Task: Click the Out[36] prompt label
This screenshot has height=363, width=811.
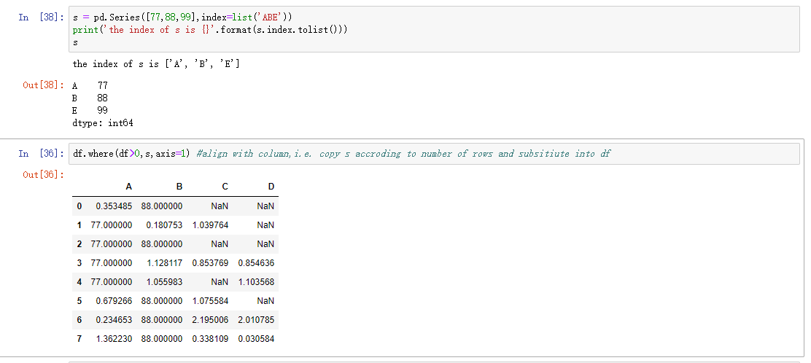Action: point(44,175)
